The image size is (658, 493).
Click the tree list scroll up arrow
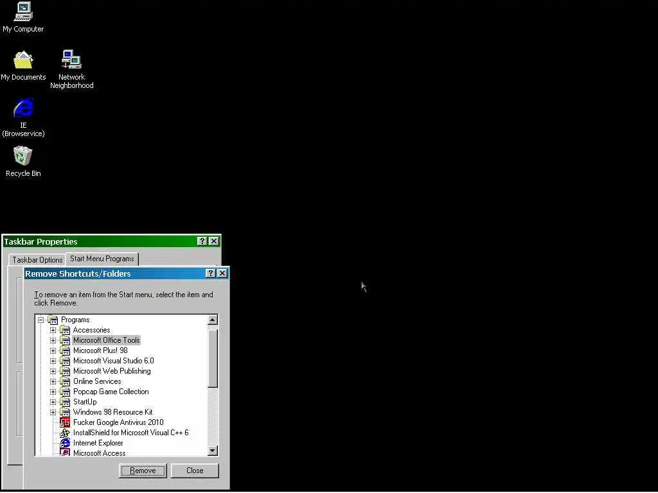[x=213, y=320]
